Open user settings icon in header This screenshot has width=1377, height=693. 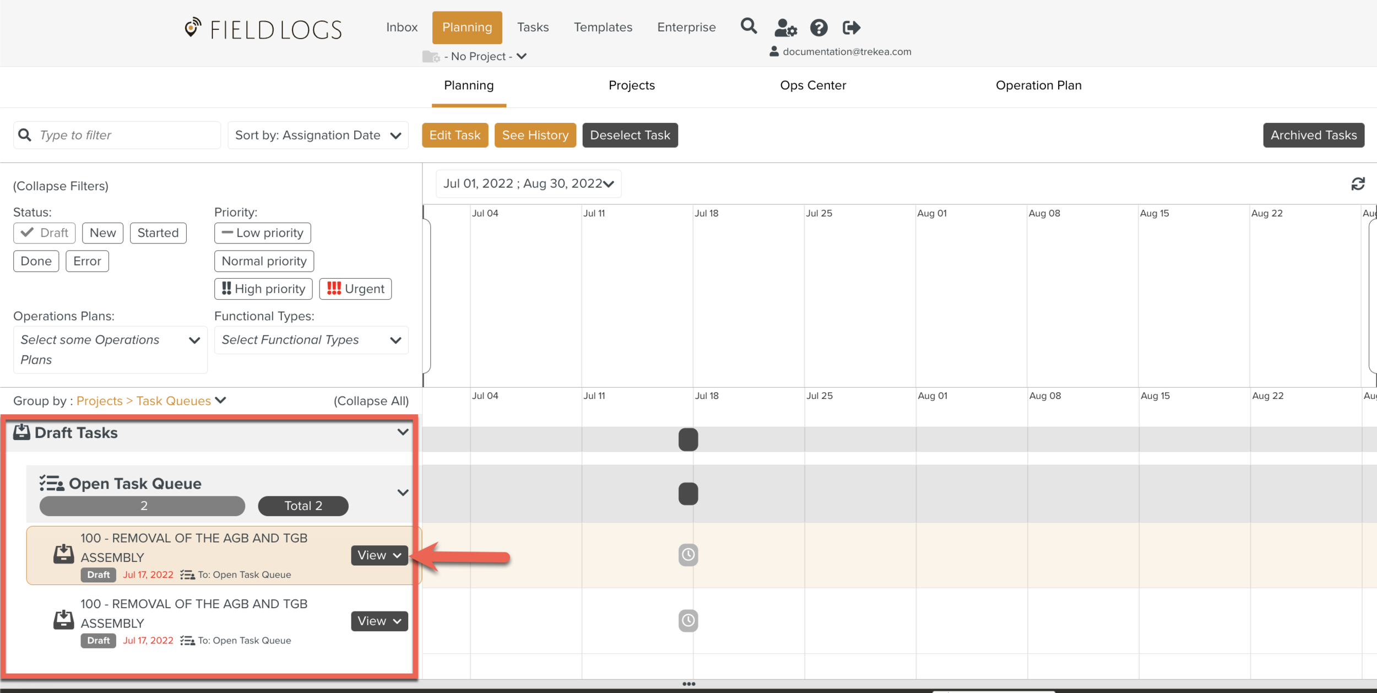pyautogui.click(x=785, y=28)
